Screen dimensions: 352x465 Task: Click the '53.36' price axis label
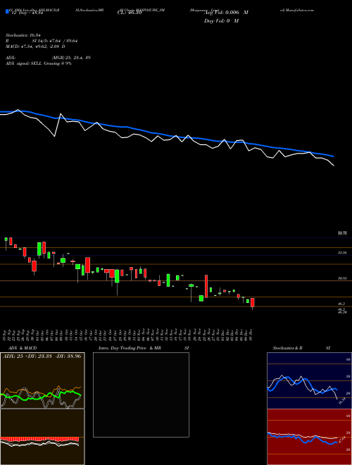[342, 253]
